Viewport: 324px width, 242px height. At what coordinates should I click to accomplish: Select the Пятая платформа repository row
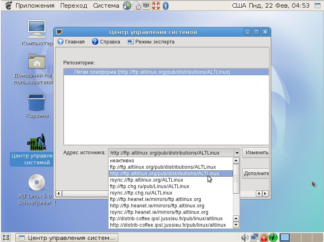[x=166, y=72]
